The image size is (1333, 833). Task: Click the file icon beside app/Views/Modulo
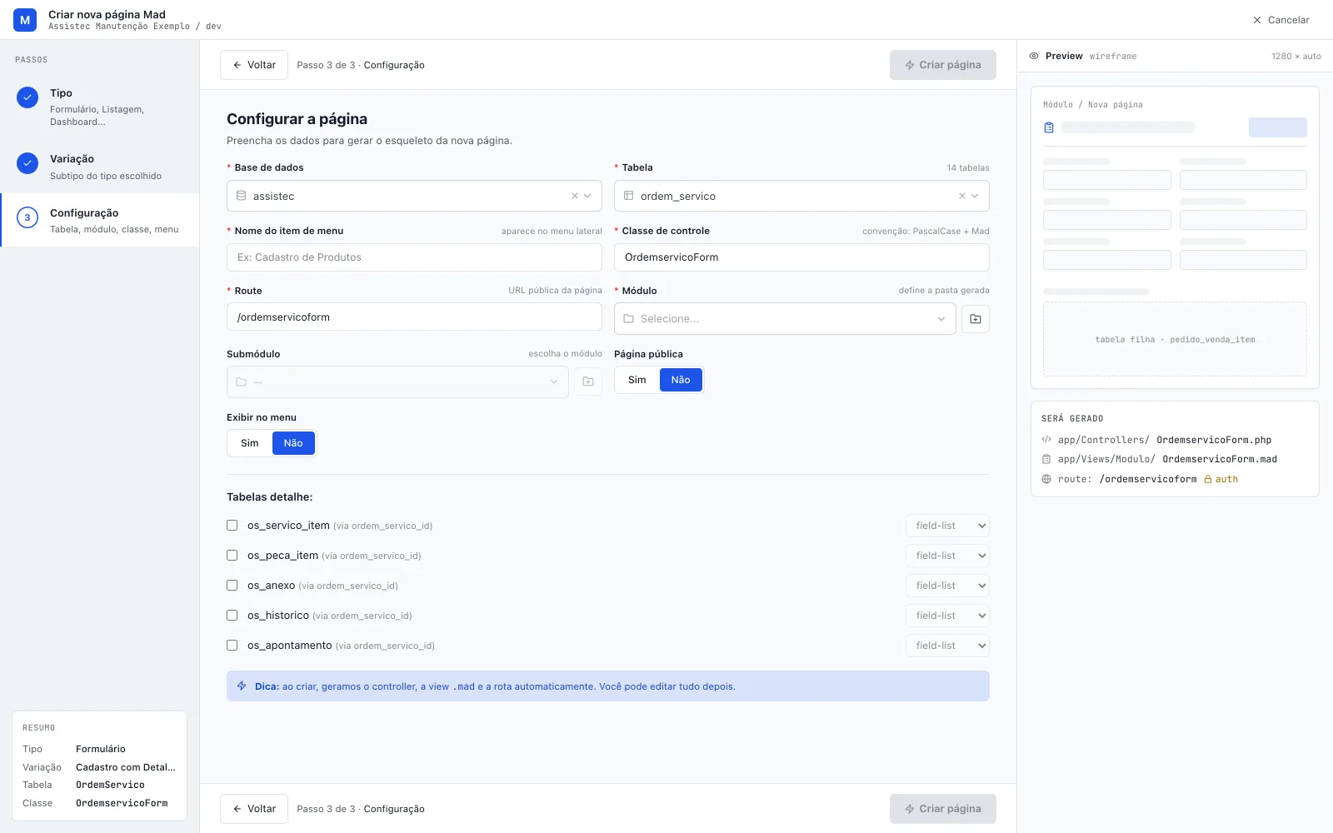pyautogui.click(x=1046, y=459)
